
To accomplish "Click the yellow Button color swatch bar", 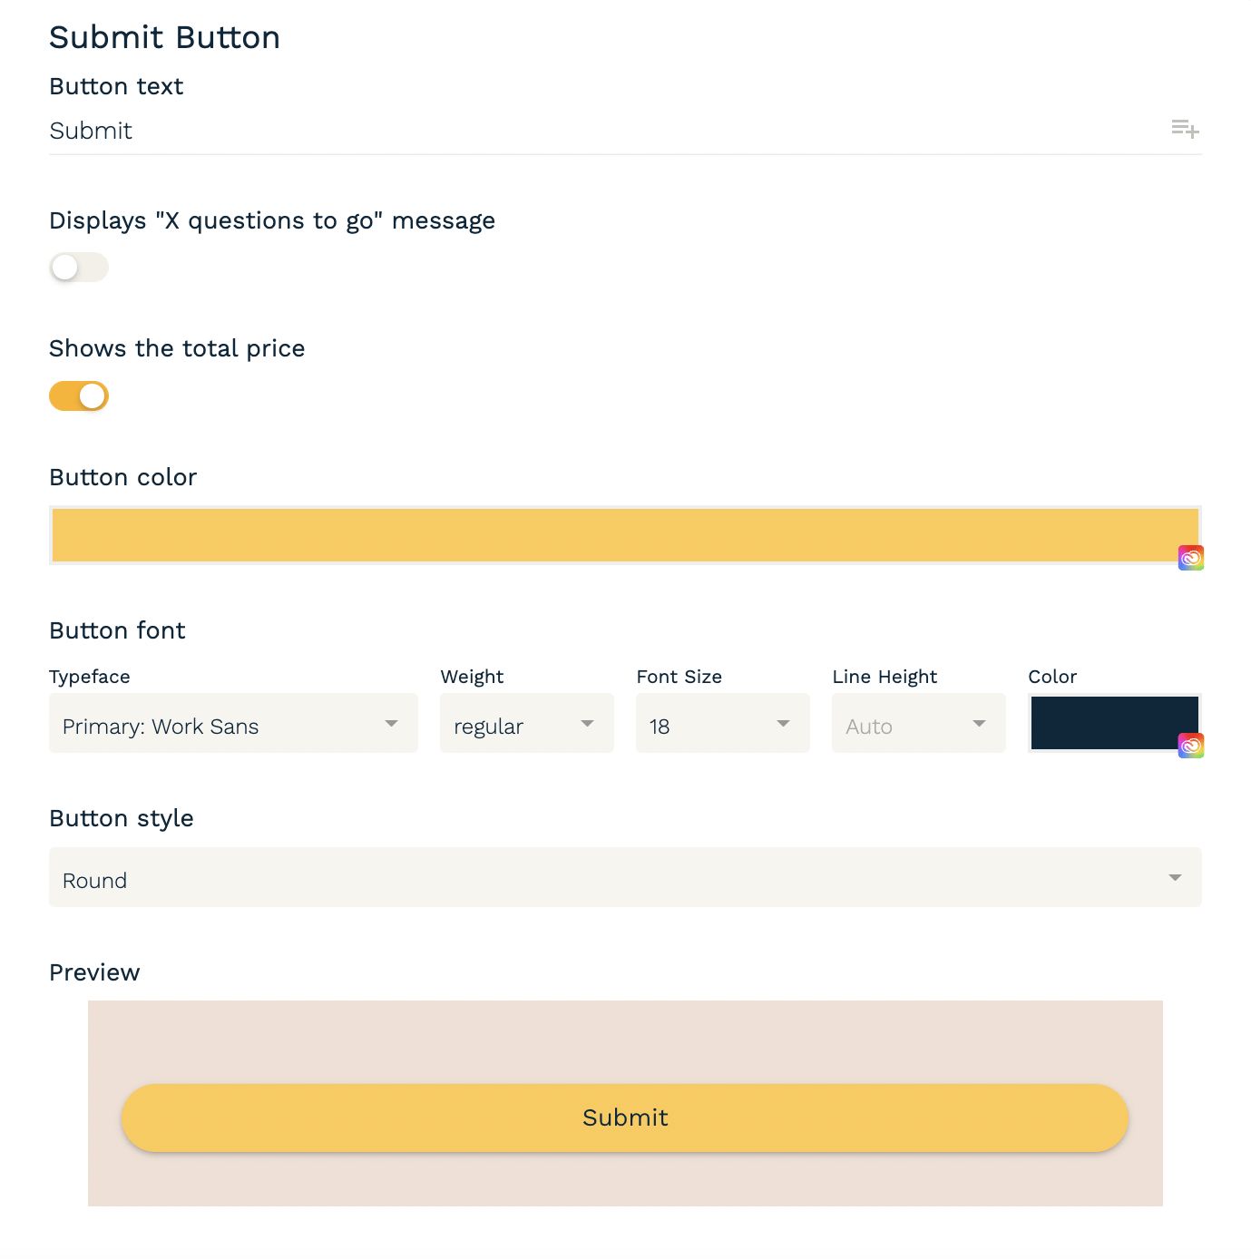I will [625, 534].
